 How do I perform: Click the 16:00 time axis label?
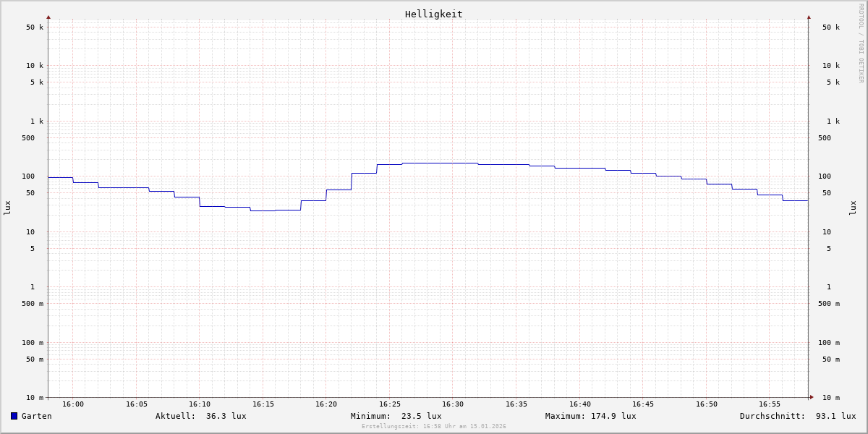(73, 404)
